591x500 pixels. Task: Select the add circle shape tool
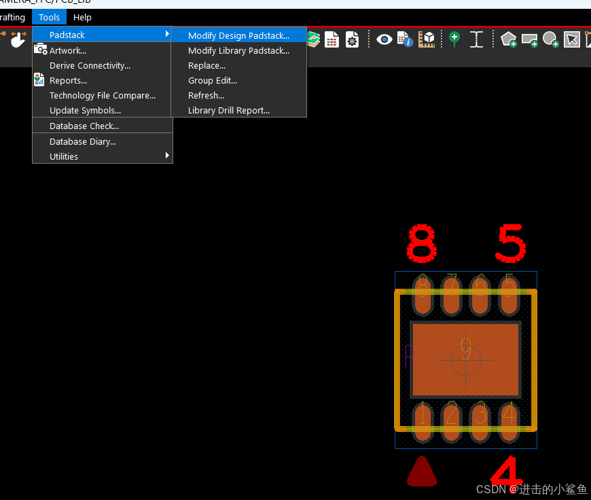tap(551, 39)
